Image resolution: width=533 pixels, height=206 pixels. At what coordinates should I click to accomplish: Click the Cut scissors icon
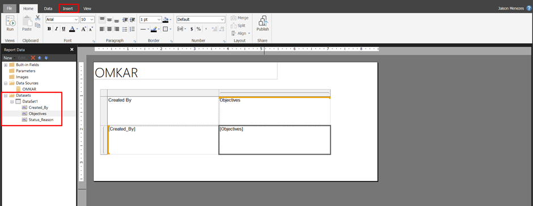pos(38,18)
